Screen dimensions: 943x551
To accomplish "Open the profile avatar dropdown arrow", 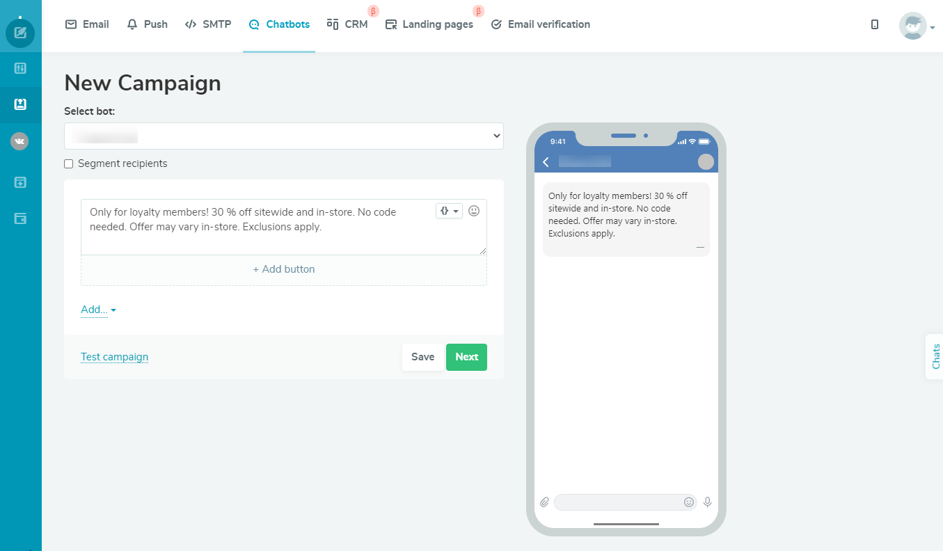I will (933, 28).
